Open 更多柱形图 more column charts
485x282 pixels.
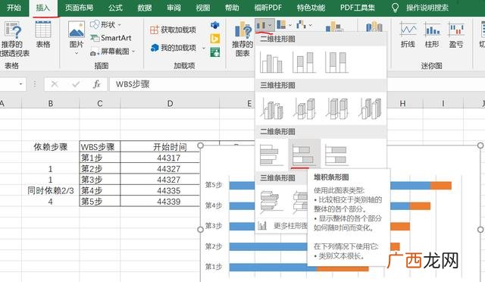(x=283, y=226)
